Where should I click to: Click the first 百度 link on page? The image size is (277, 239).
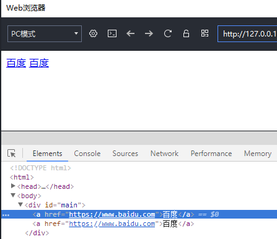[x=16, y=63]
